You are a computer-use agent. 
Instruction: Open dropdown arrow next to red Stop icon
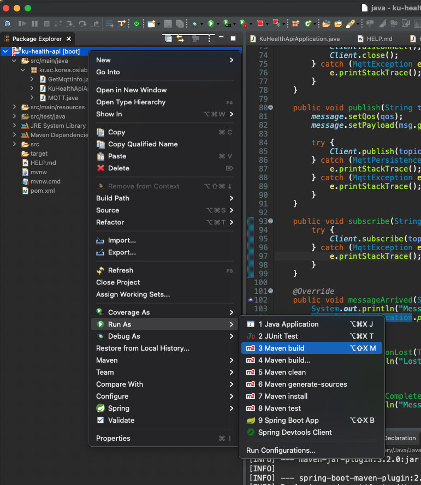click(x=267, y=24)
